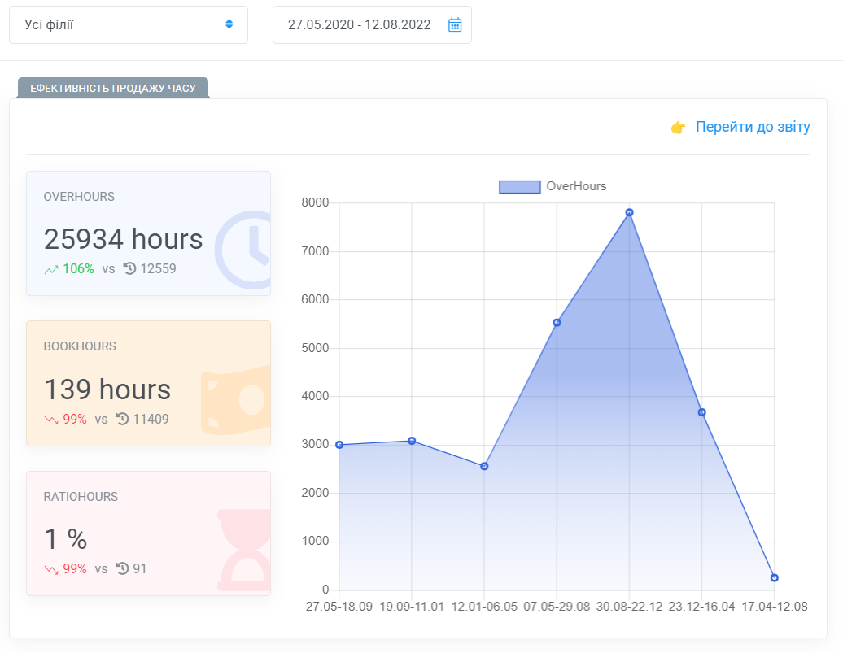Click the hourglass icon on RatioHours card
The height and width of the screenshot is (653, 843).
[x=245, y=549]
